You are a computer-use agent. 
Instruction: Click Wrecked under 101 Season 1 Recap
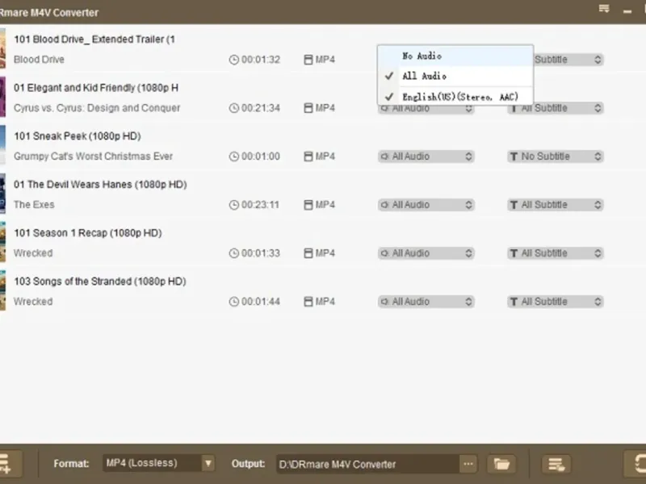[33, 253]
